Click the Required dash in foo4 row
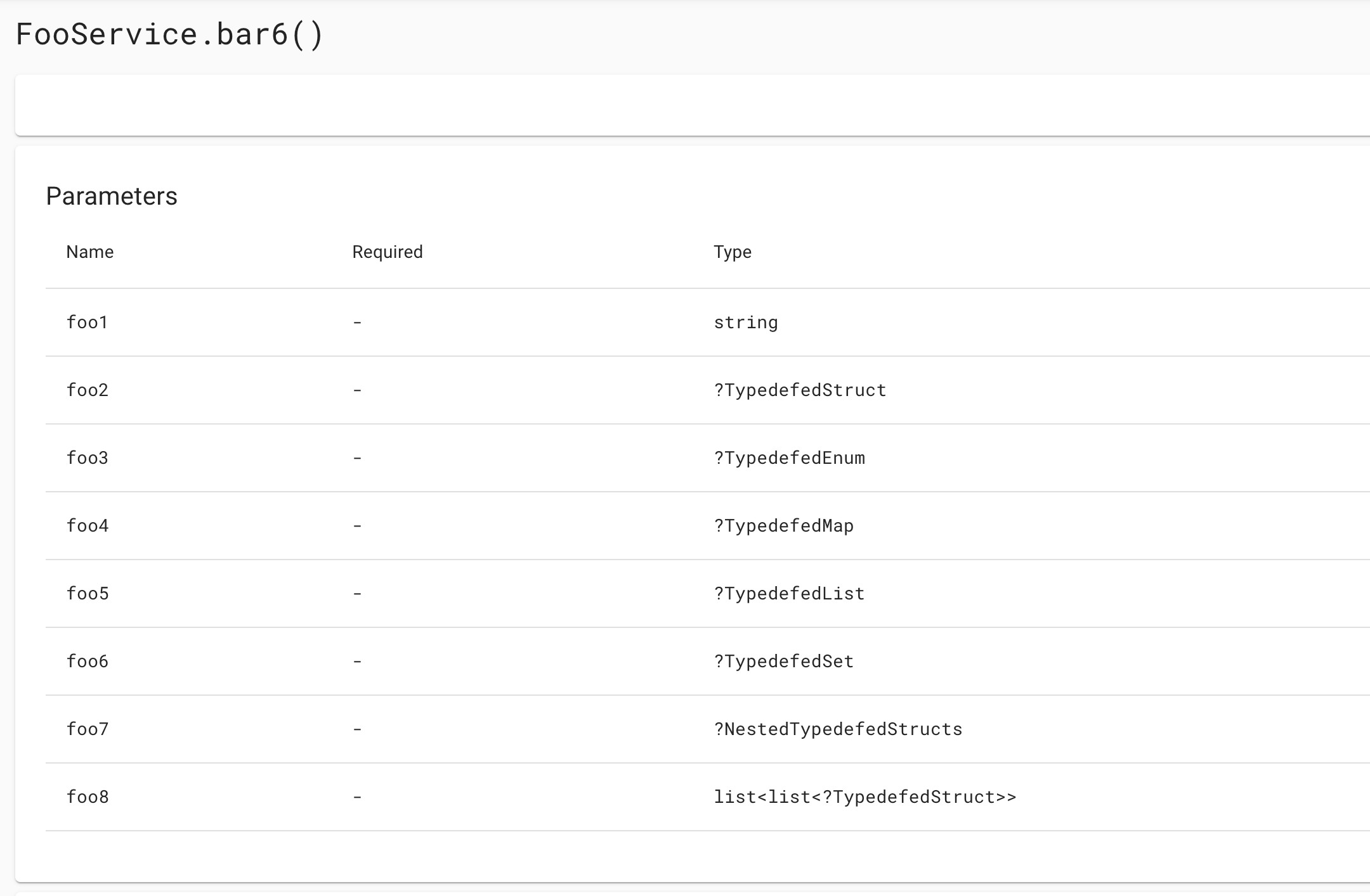Screen dimensions: 1370x896 click(x=357, y=526)
